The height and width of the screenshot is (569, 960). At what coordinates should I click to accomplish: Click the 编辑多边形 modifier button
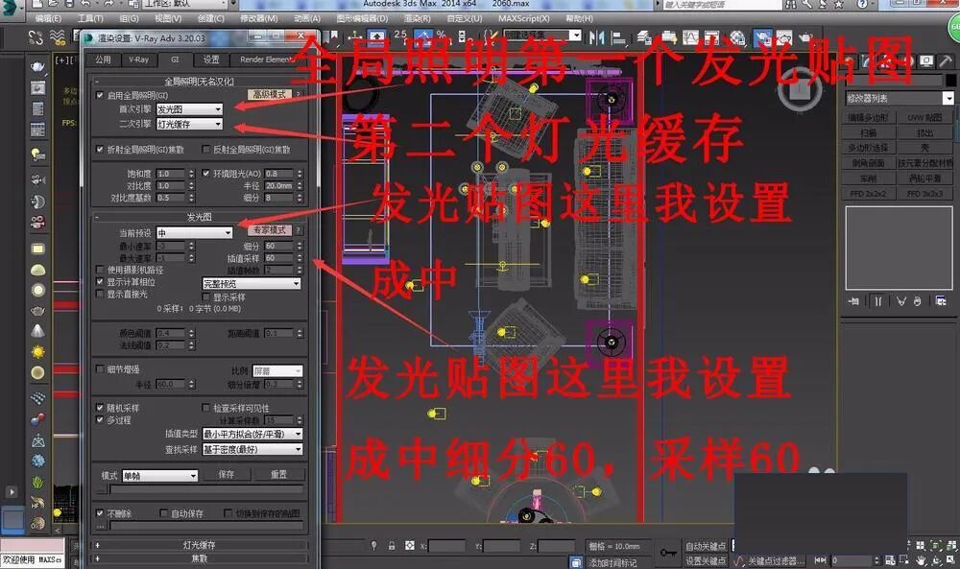pos(868,117)
